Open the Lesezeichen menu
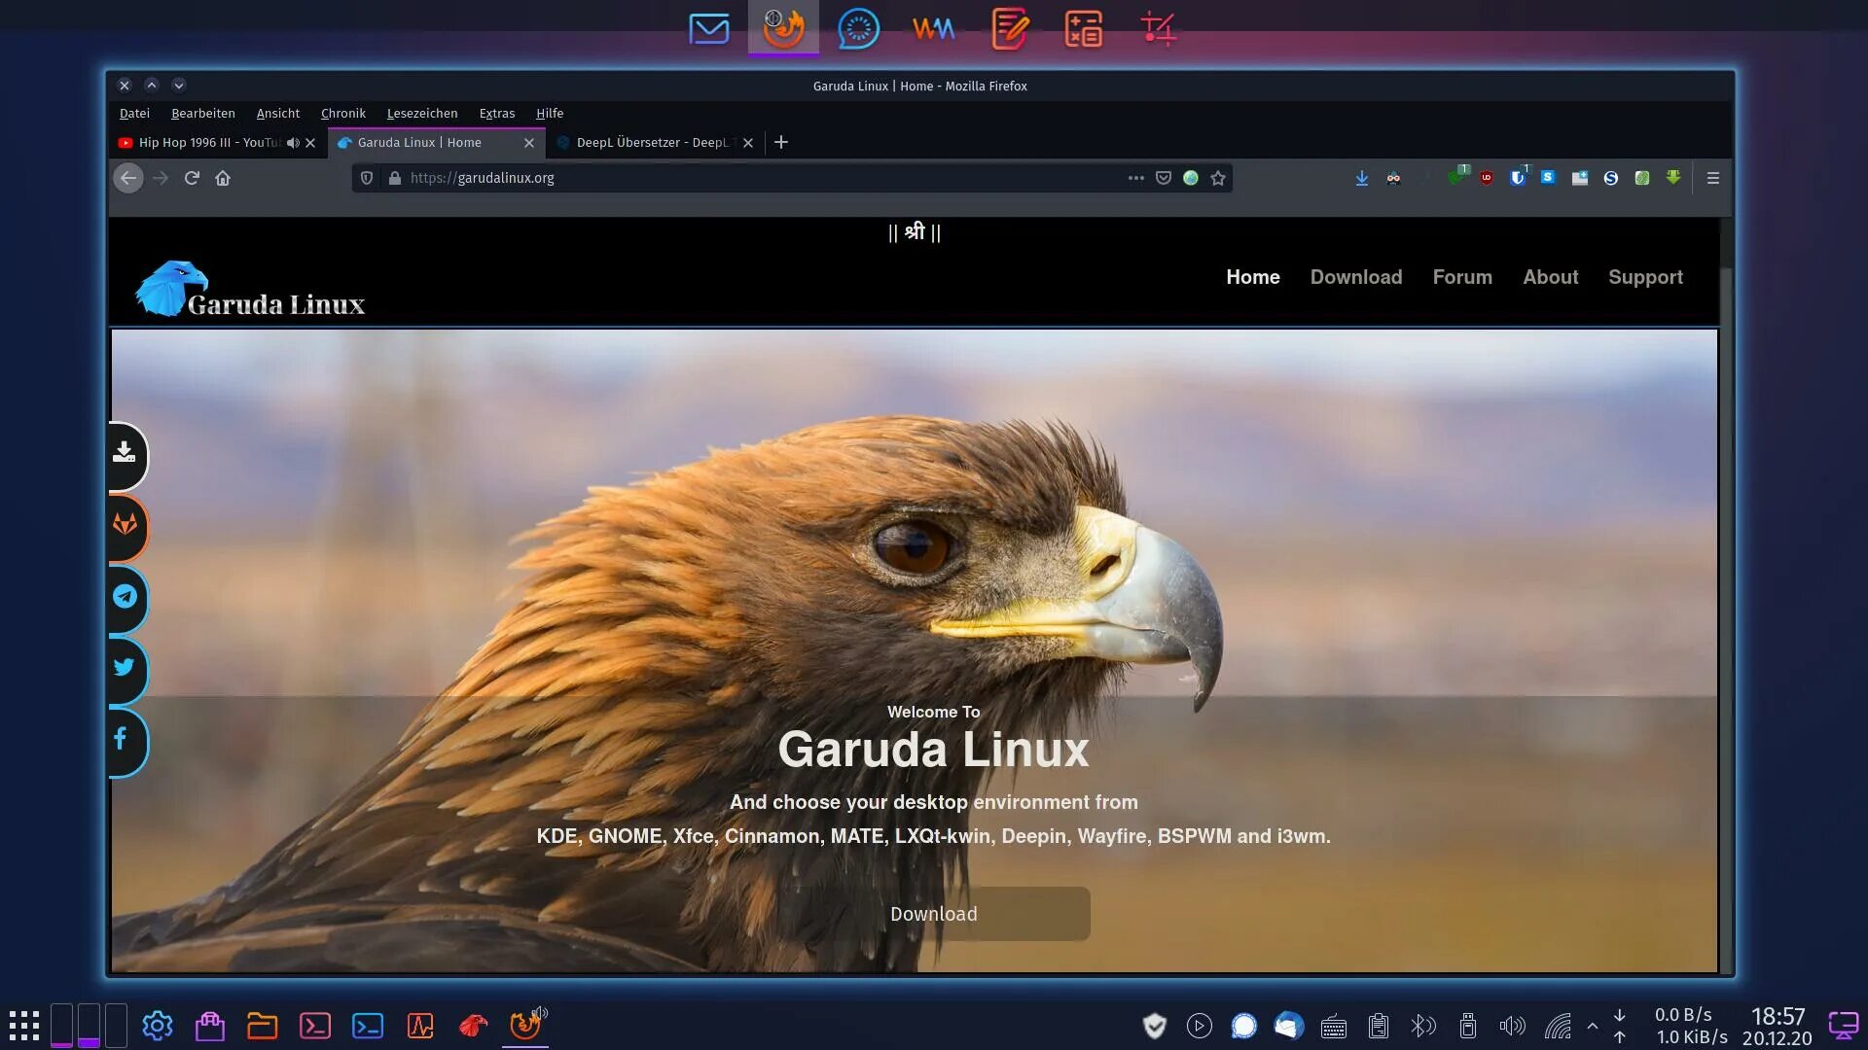The height and width of the screenshot is (1050, 1868). pyautogui.click(x=422, y=114)
